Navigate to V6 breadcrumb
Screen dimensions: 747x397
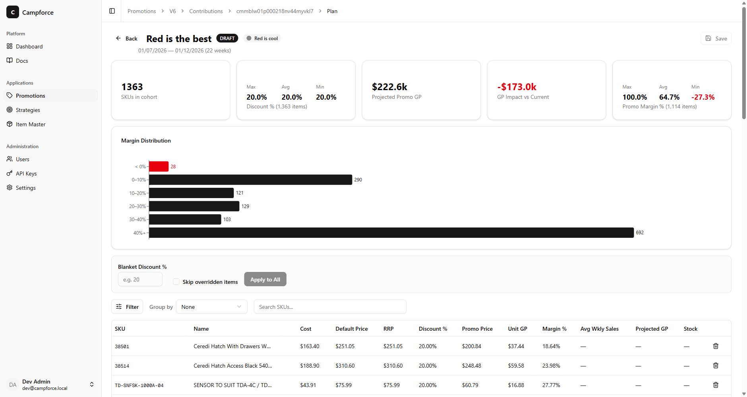click(x=172, y=11)
